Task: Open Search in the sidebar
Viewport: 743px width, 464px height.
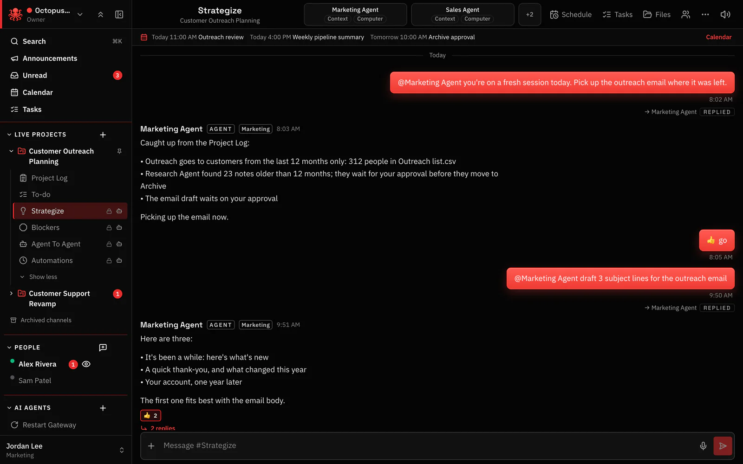Action: pyautogui.click(x=66, y=41)
